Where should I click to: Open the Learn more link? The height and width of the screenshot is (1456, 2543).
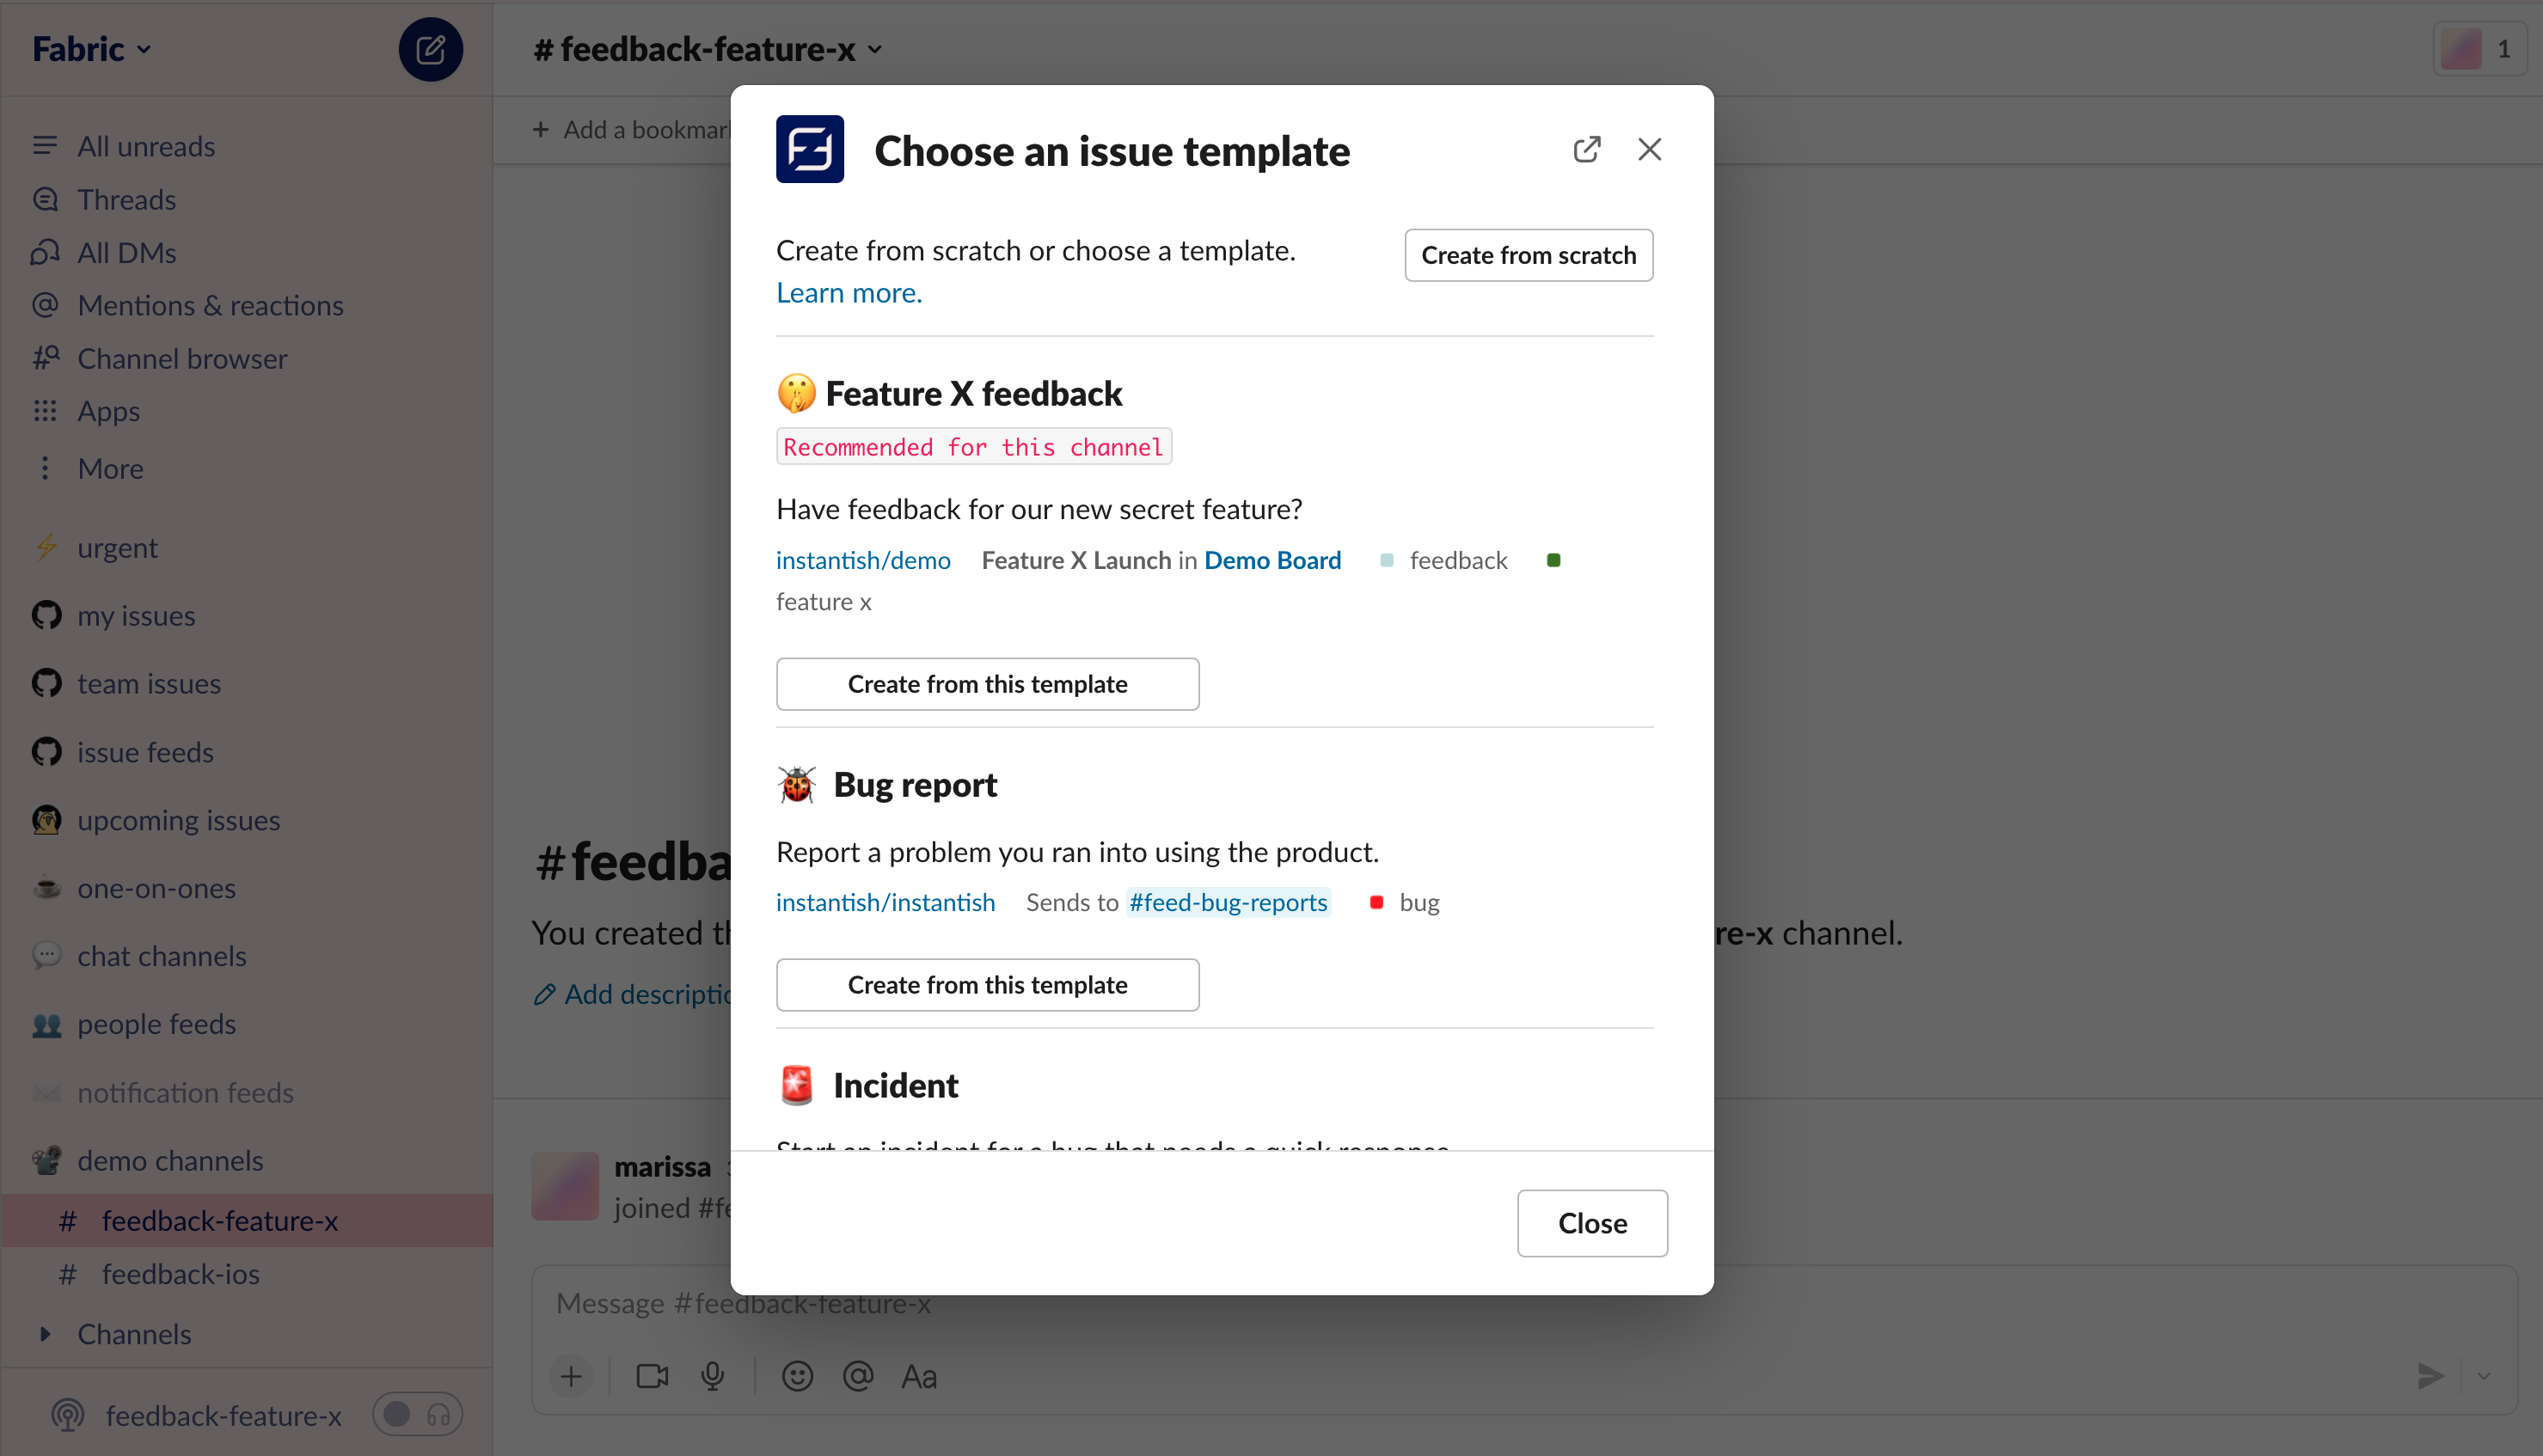click(849, 293)
